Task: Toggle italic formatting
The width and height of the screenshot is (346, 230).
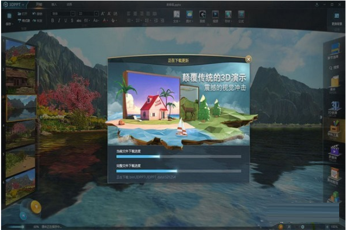Action: coord(59,21)
